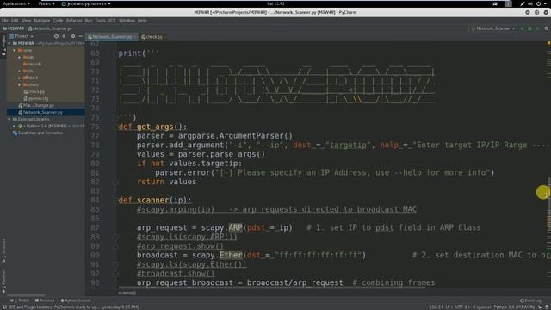Open the Project view selector dropdown
Image resolution: width=551 pixels, height=310 pixels.
click(x=22, y=36)
